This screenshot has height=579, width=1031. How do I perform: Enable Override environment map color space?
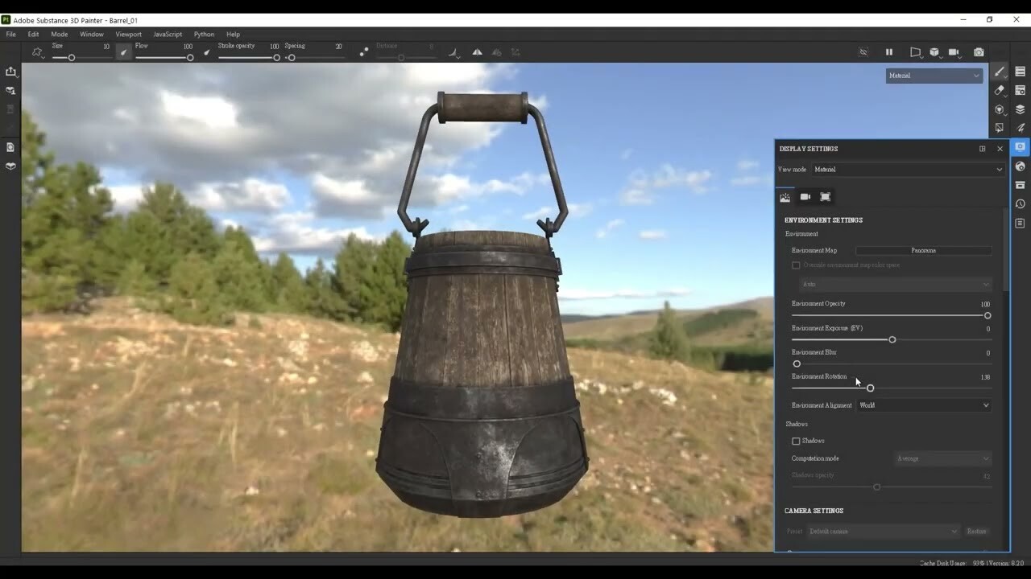click(x=796, y=265)
